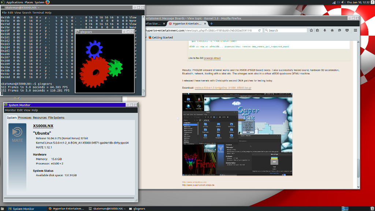Open the Firefox hamburger menu
The height and width of the screenshot is (211, 375).
tap(355, 30)
